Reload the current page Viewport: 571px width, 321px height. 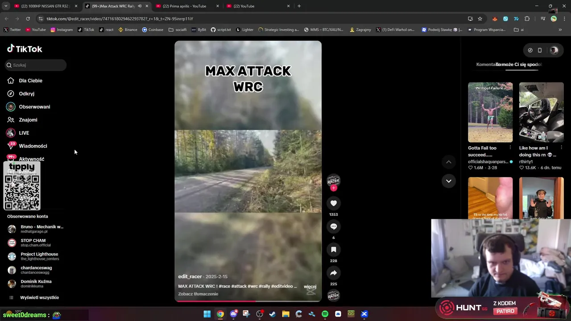pos(28,19)
